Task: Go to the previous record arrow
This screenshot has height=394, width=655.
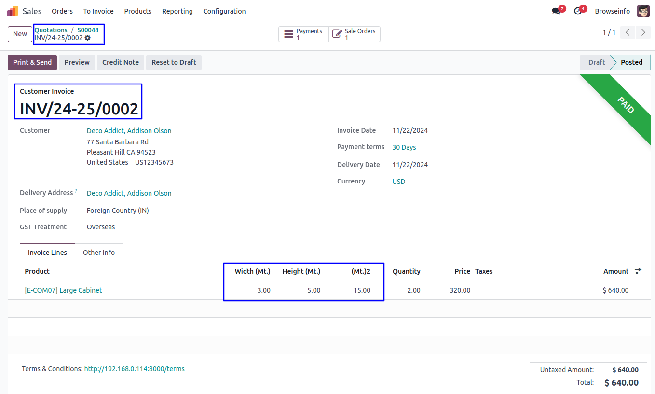Action: (628, 32)
